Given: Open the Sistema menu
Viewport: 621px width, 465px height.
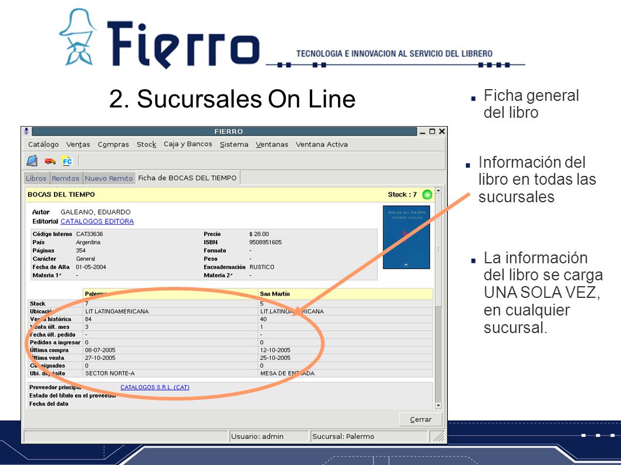Looking at the screenshot, I should (x=234, y=144).
